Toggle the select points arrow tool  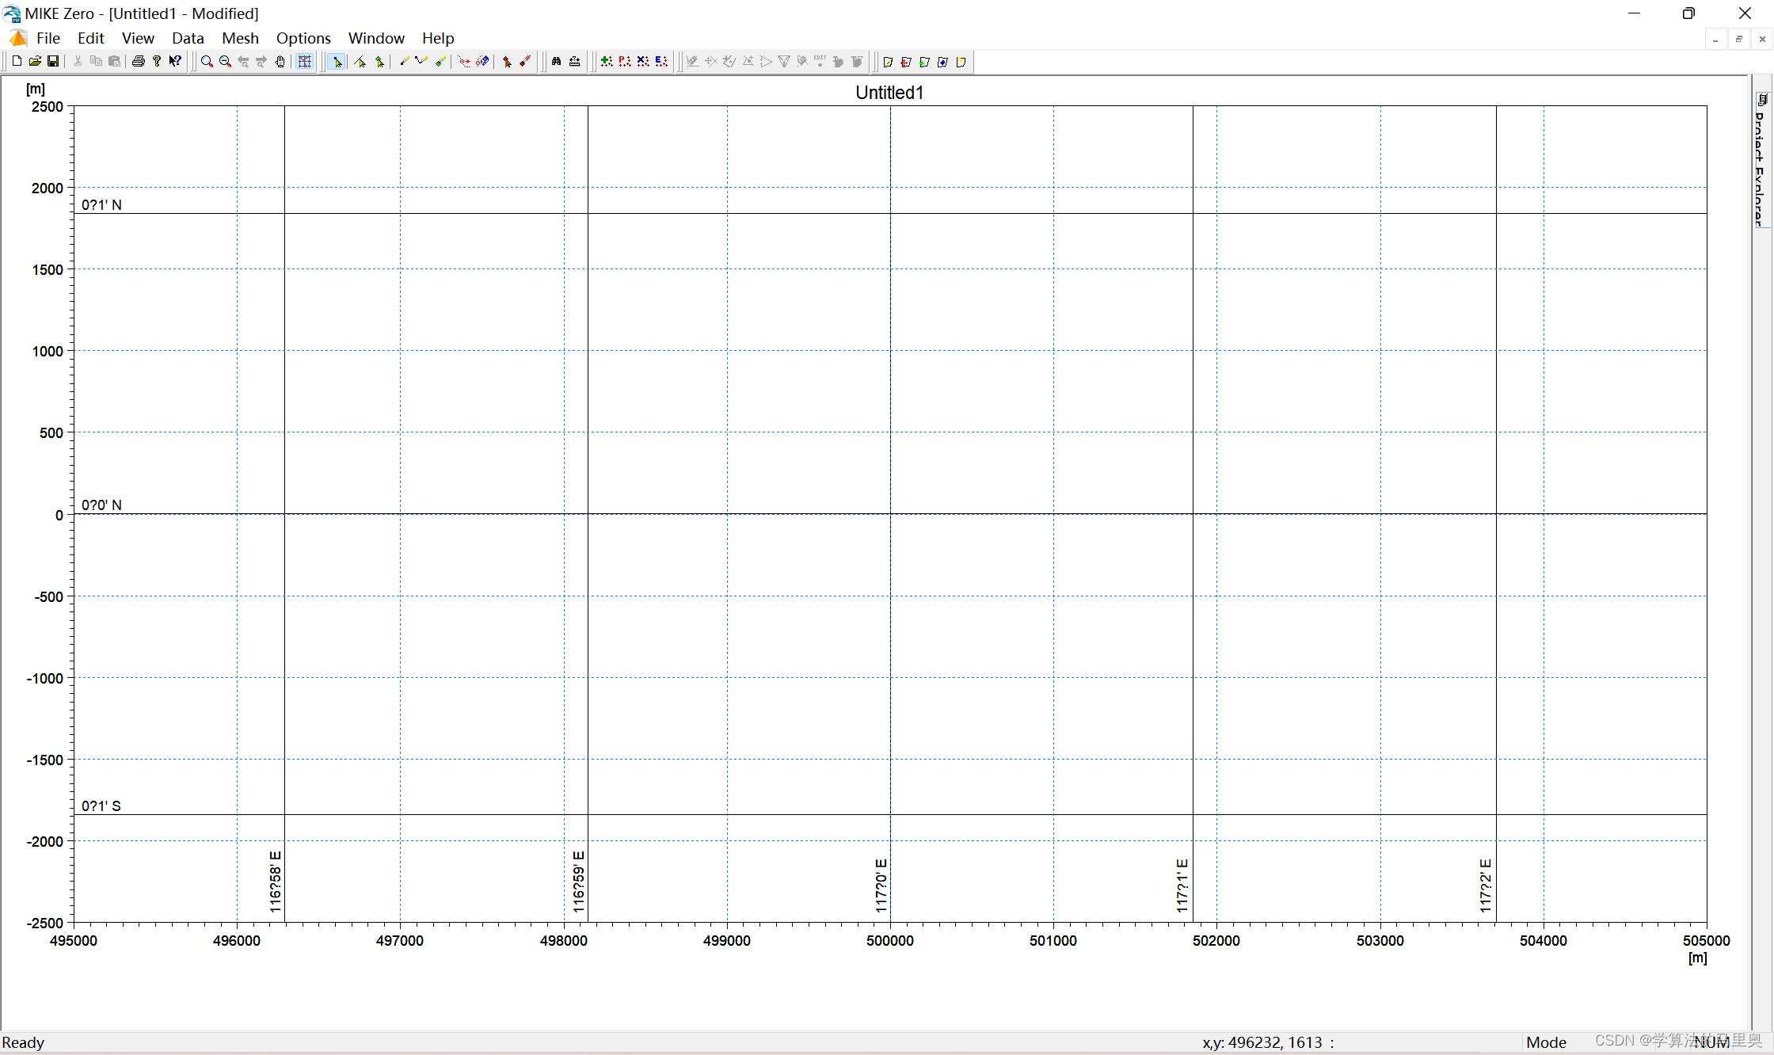[x=337, y=62]
